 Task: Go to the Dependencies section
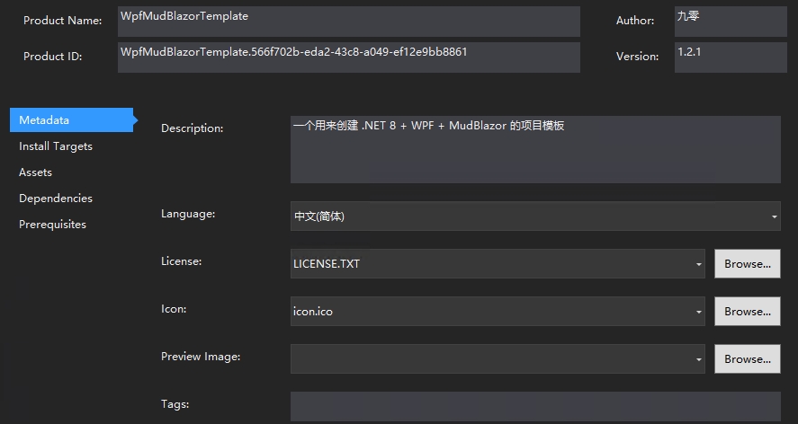click(56, 199)
